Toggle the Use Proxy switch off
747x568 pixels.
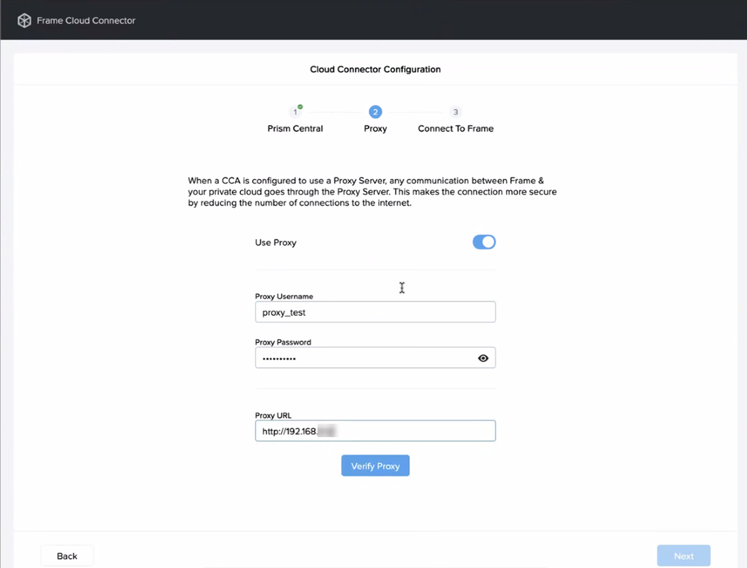[484, 241]
